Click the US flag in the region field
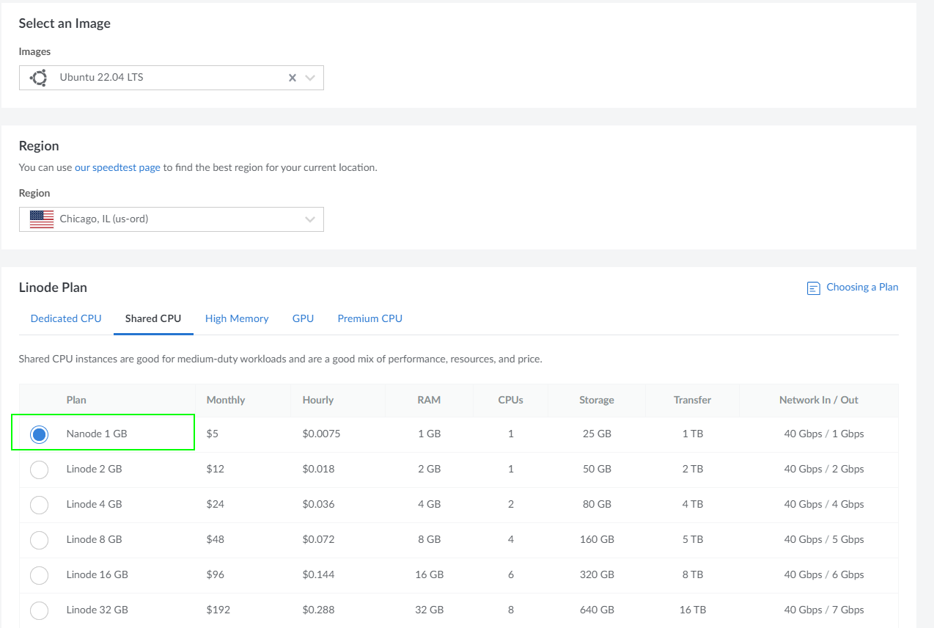The height and width of the screenshot is (628, 934). (x=42, y=219)
